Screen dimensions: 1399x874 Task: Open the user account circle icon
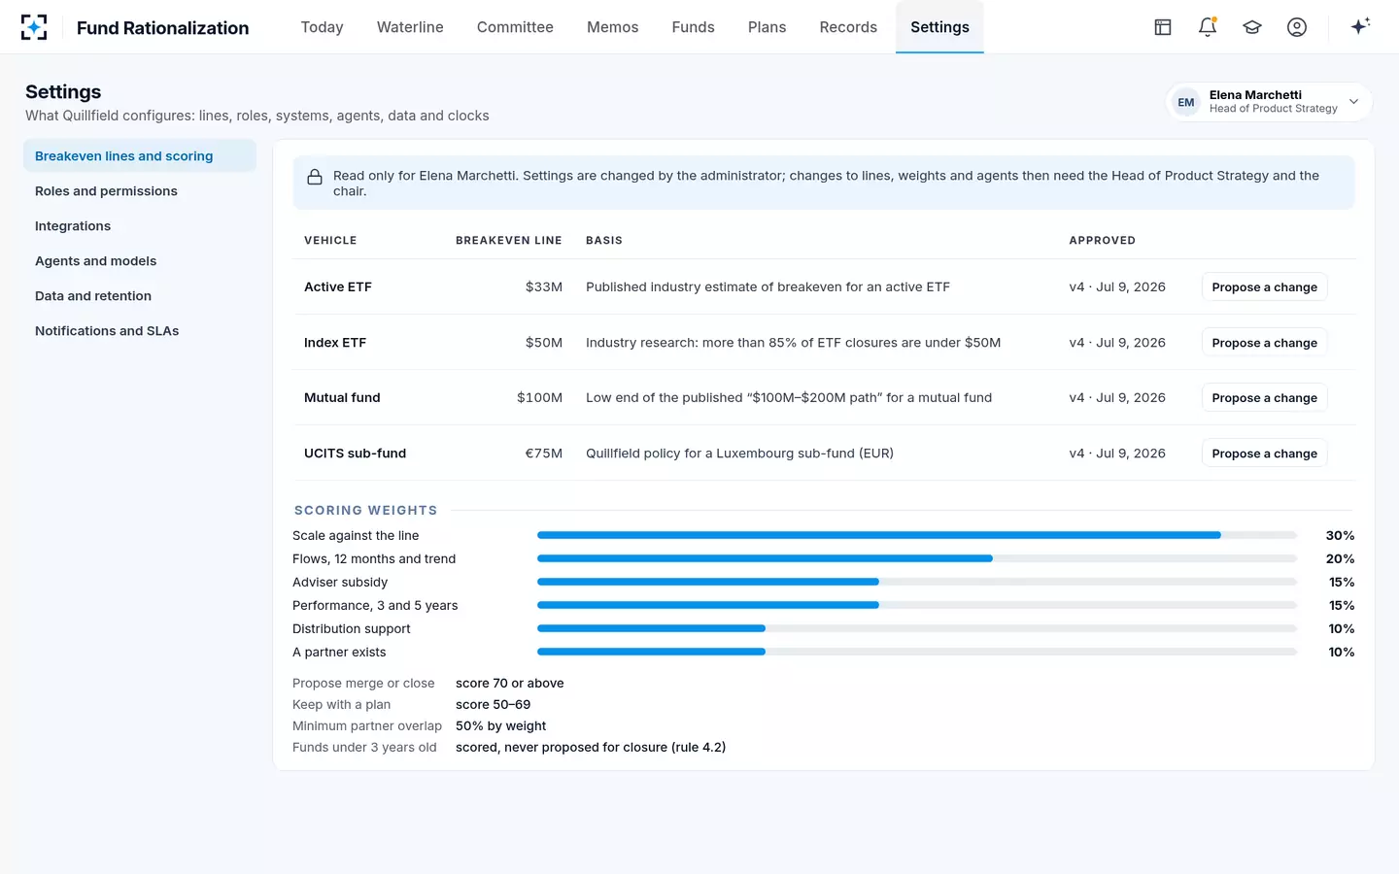1297,27
